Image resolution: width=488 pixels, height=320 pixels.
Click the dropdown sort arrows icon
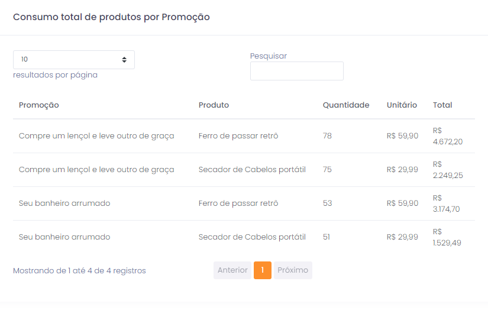coord(124,60)
